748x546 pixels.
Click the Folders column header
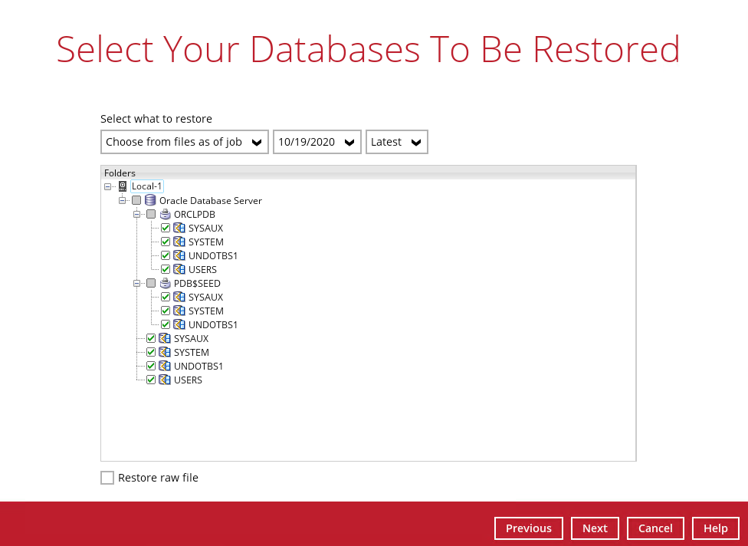click(x=369, y=173)
